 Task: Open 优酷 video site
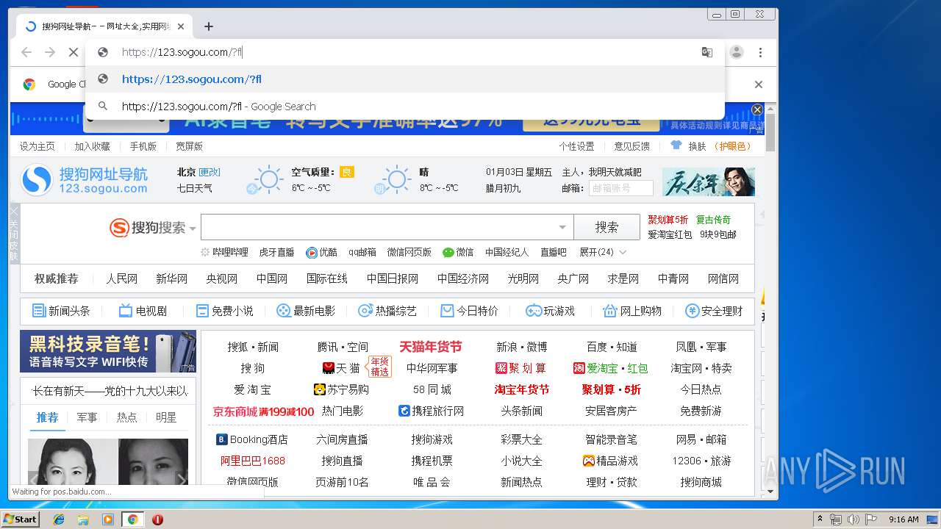click(322, 252)
